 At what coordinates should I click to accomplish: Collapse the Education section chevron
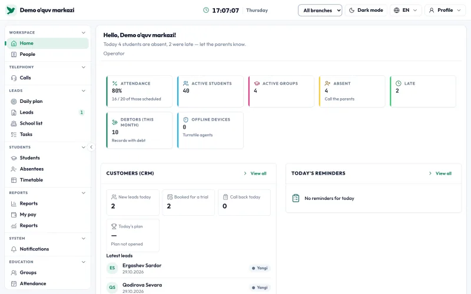tap(84, 262)
